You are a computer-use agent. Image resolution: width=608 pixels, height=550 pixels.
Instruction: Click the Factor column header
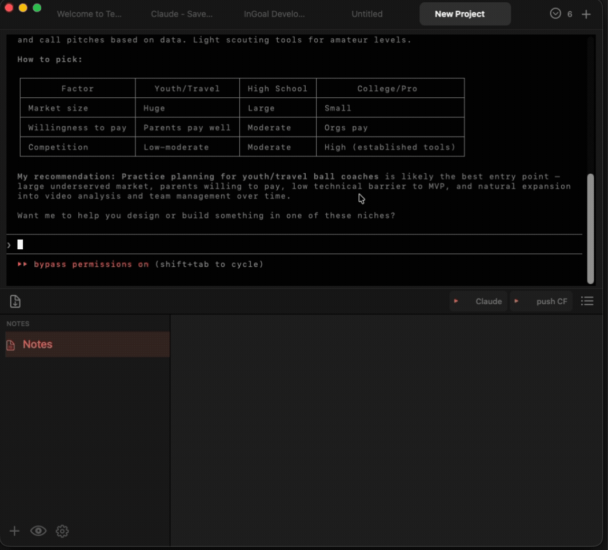coord(78,89)
